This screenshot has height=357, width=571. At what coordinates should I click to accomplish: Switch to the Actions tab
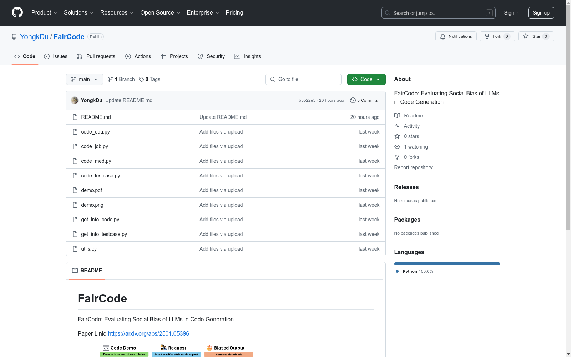pyautogui.click(x=138, y=56)
